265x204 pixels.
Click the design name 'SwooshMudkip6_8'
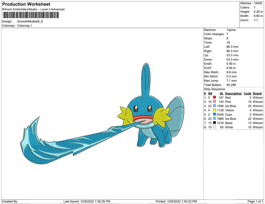[x=30, y=21]
